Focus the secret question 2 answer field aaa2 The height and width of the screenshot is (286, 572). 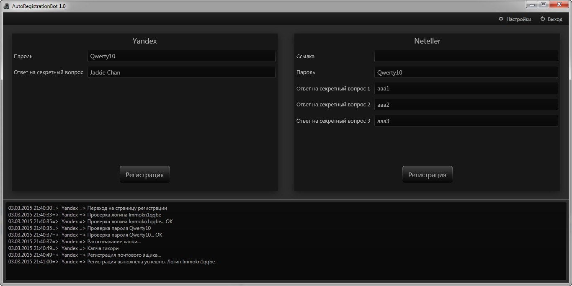point(466,105)
